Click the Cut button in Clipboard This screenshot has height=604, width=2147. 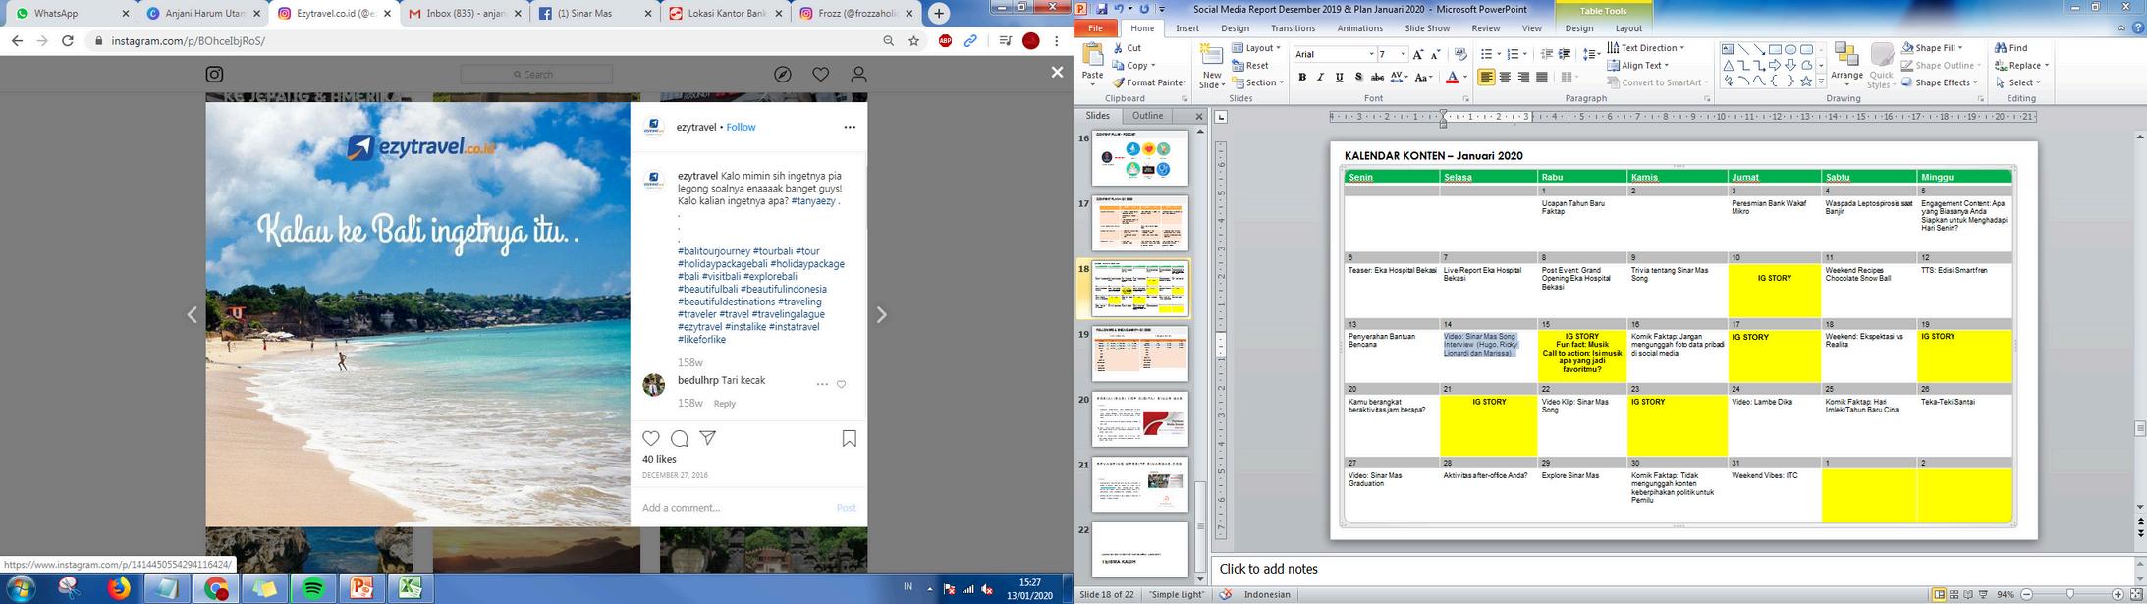click(1127, 47)
